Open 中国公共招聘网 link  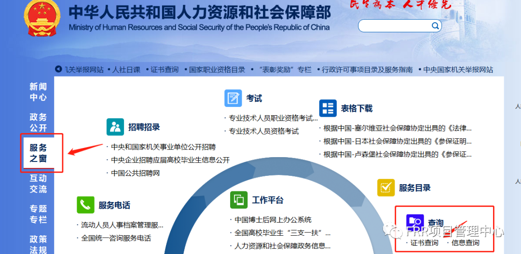(x=135, y=173)
